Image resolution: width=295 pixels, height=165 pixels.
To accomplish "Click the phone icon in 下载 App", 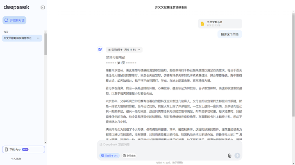I will (6, 149).
